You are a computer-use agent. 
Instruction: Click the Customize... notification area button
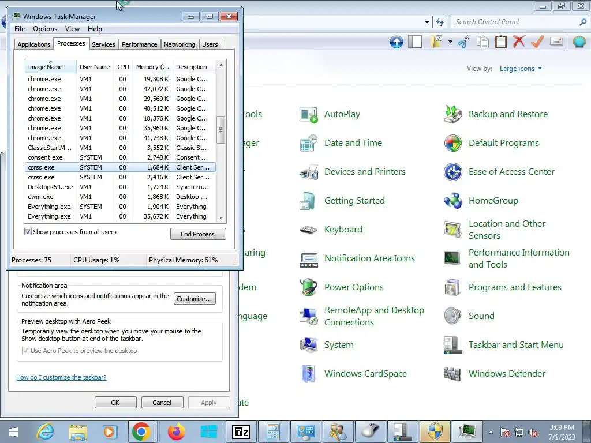(194, 299)
